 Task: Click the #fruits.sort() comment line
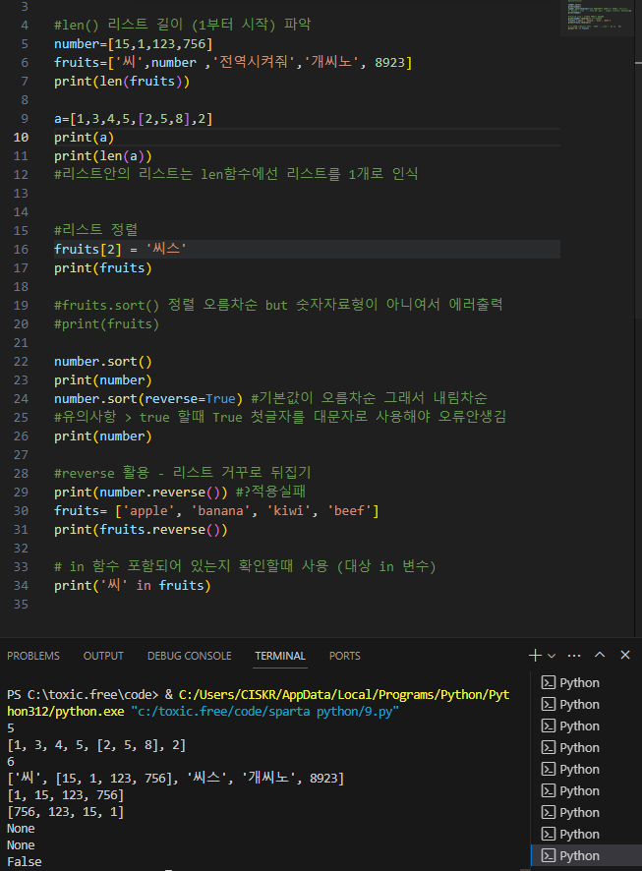[x=278, y=305]
